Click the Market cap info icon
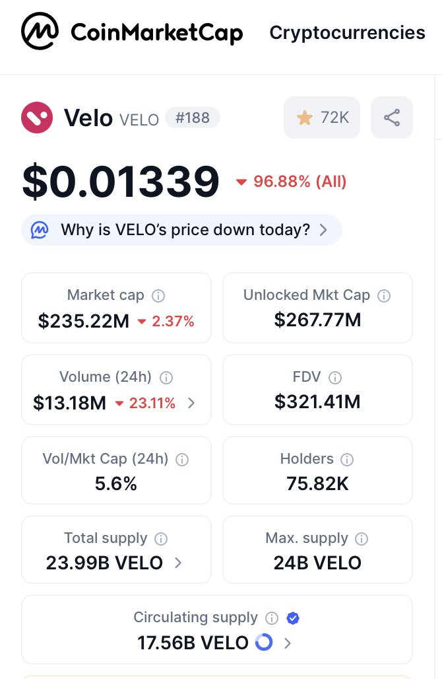 coord(158,296)
